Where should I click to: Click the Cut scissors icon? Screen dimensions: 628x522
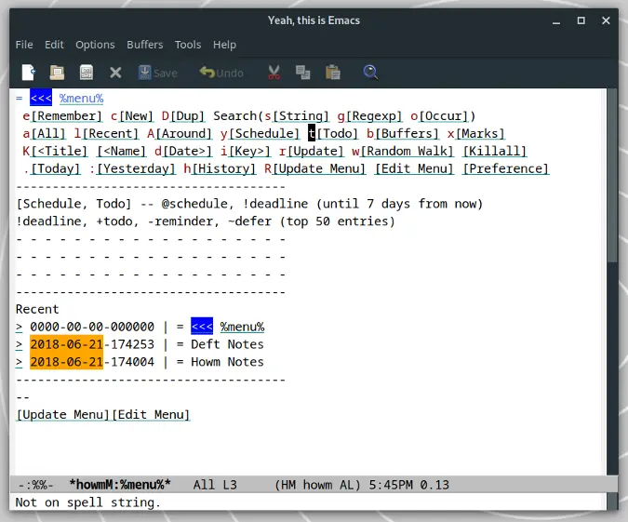click(x=274, y=73)
